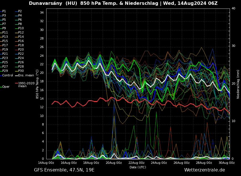Viewport: 241px width, 176px height.
Task: Click the Wetterzentrale.de text
Action: pyautogui.click(x=204, y=170)
